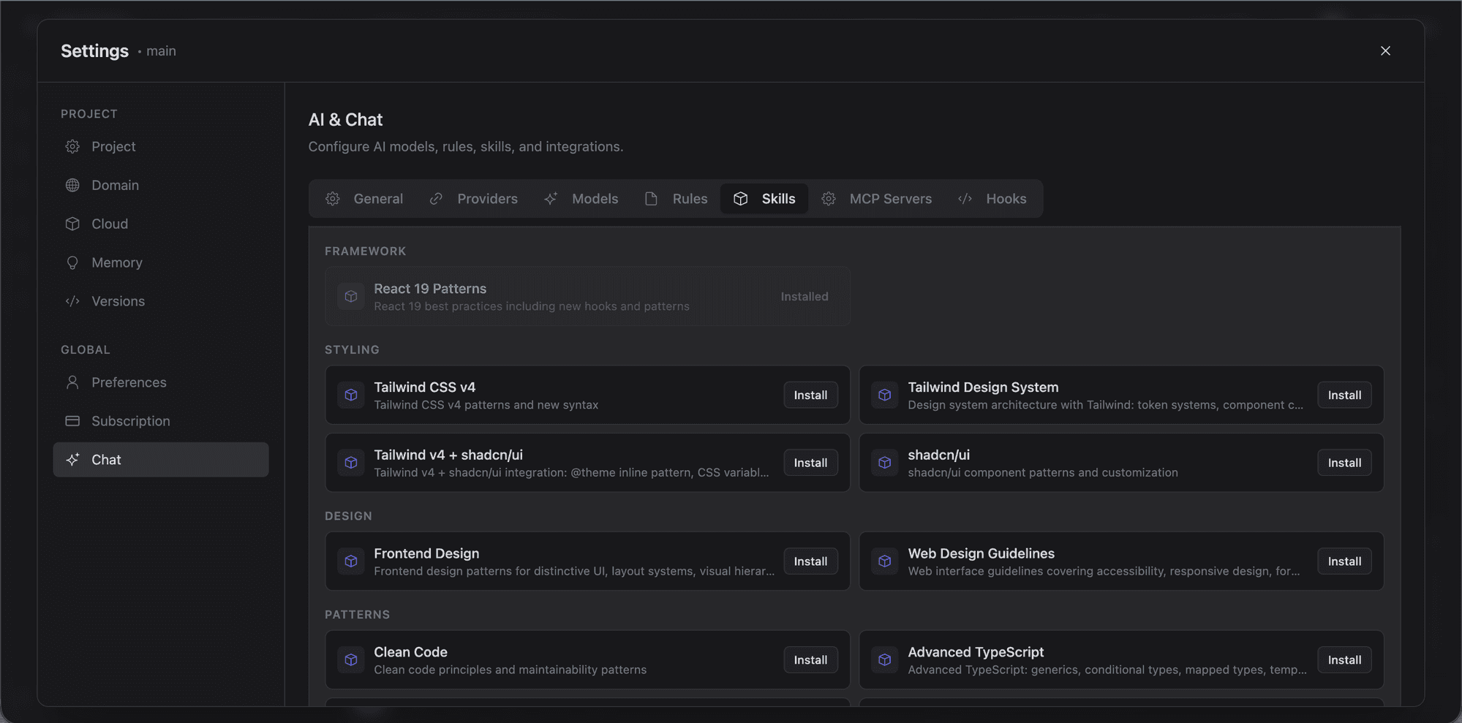Click the shadcn/ui skill cube icon
The width and height of the screenshot is (1462, 723).
pyautogui.click(x=885, y=463)
